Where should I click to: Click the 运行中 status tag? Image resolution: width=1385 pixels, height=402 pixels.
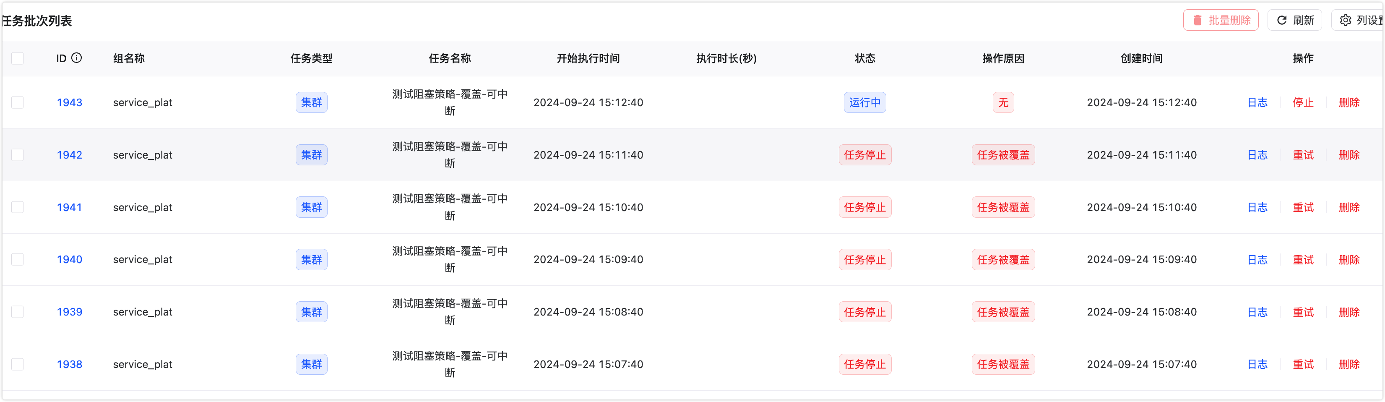click(864, 102)
